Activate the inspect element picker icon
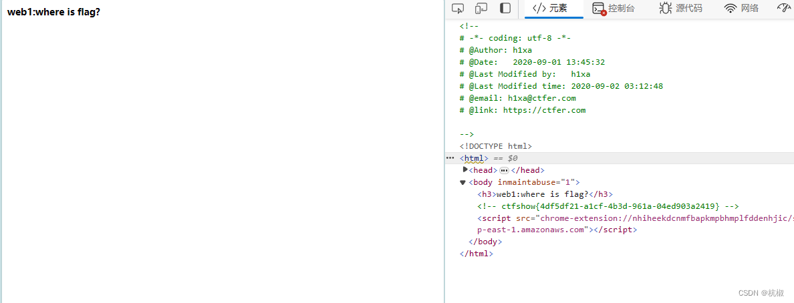 (458, 8)
